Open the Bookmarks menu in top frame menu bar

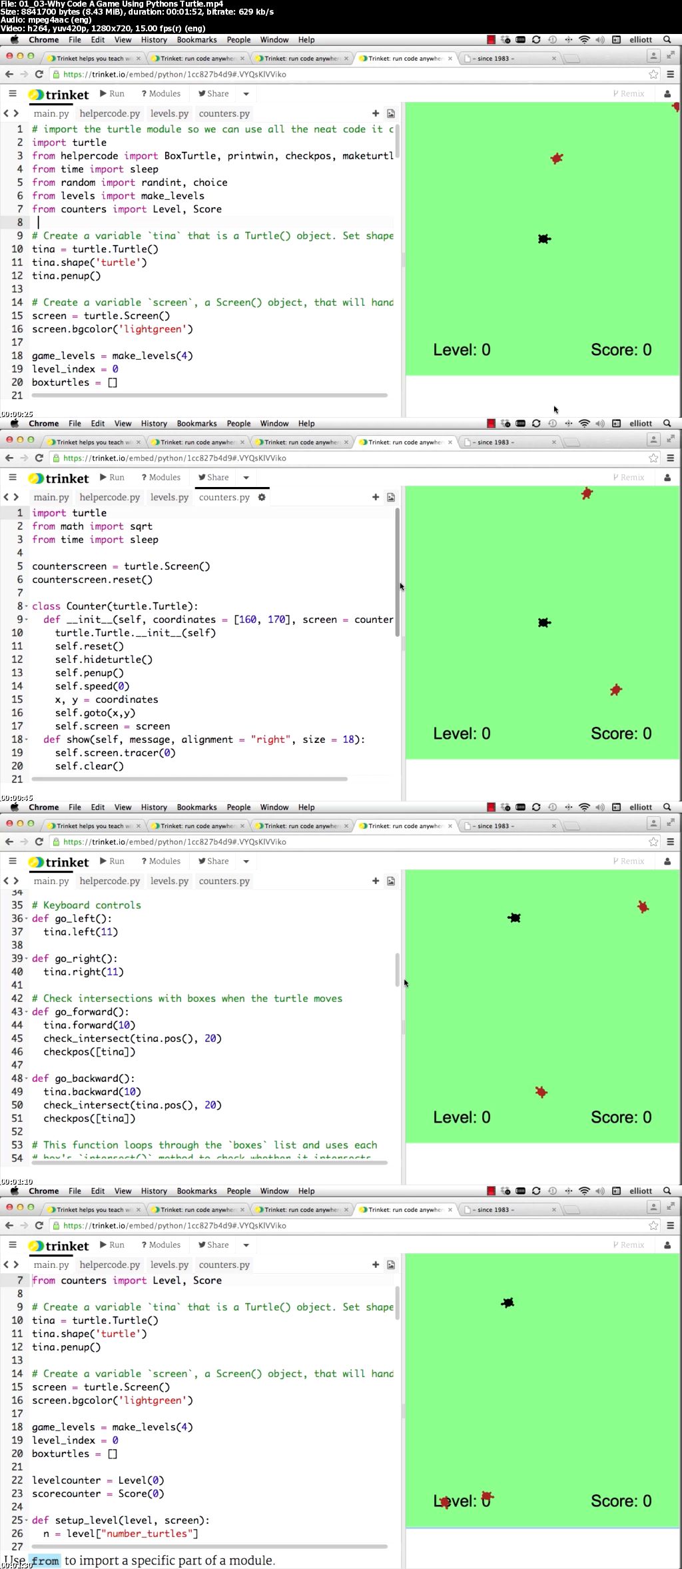(196, 40)
